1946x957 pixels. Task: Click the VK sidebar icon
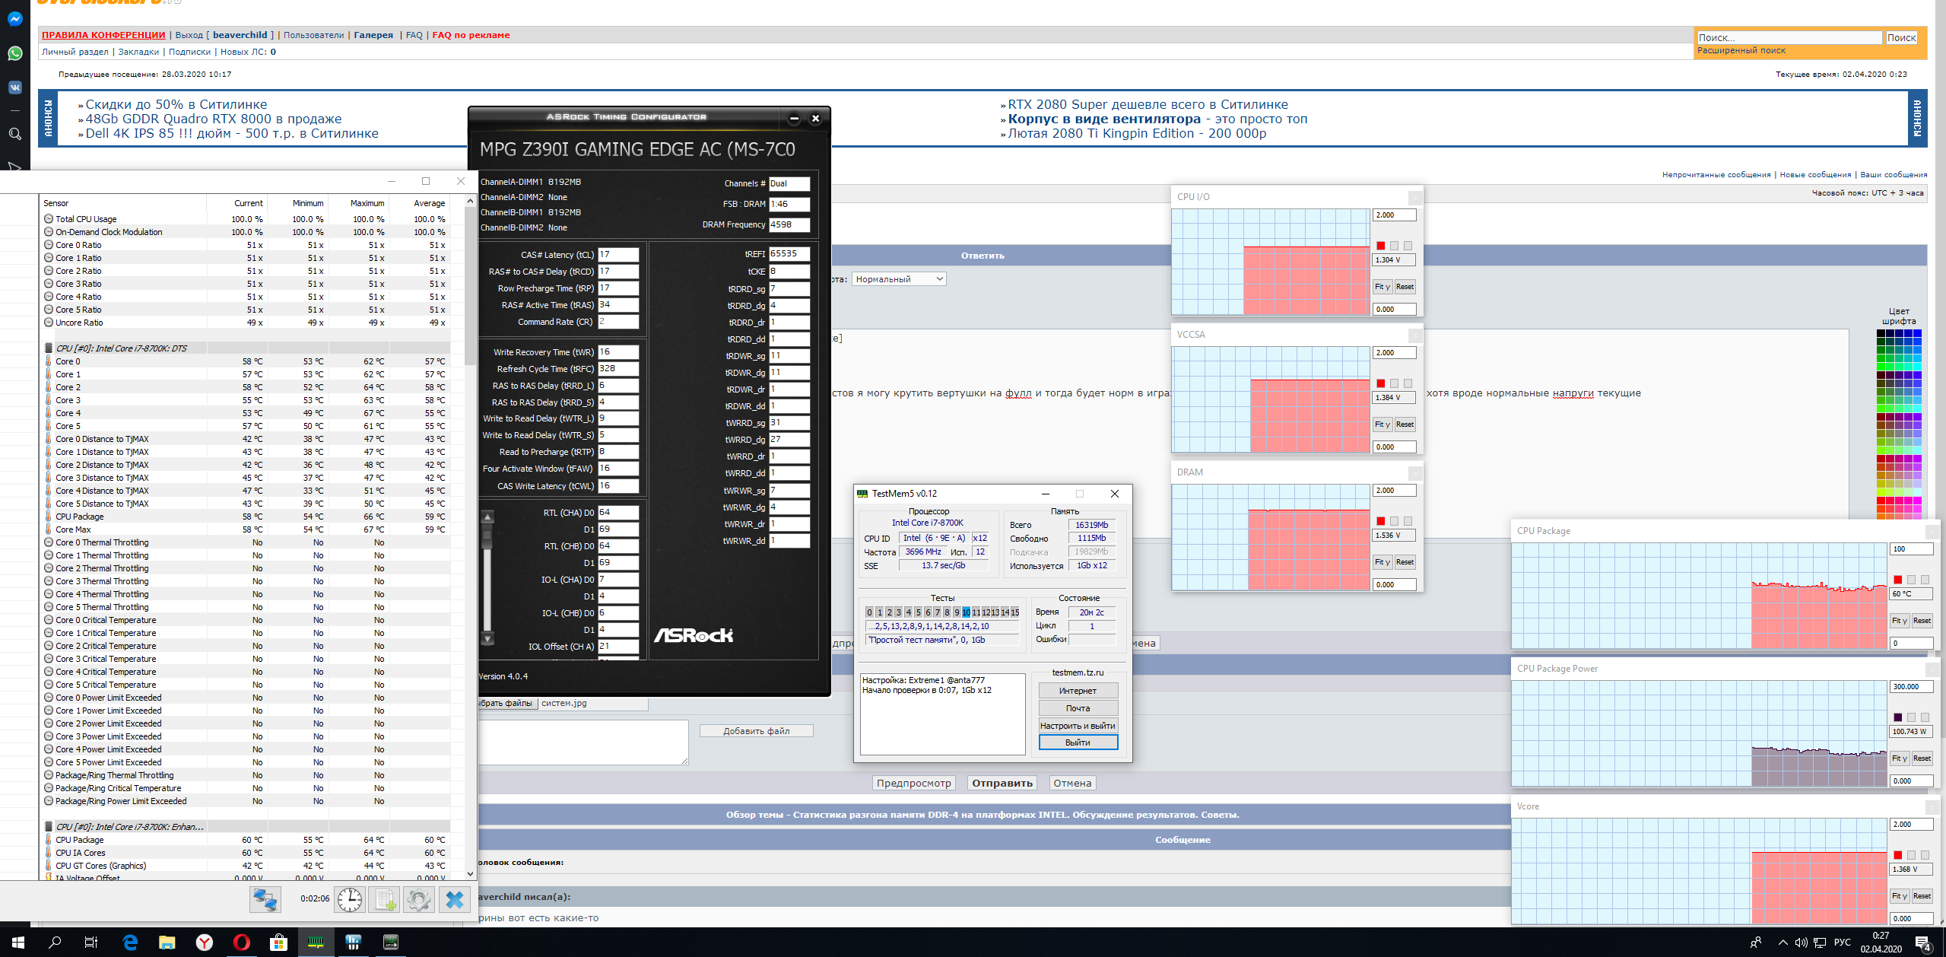click(14, 87)
